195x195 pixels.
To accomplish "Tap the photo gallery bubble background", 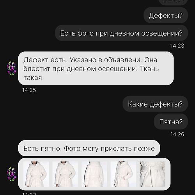I will point(94,174).
